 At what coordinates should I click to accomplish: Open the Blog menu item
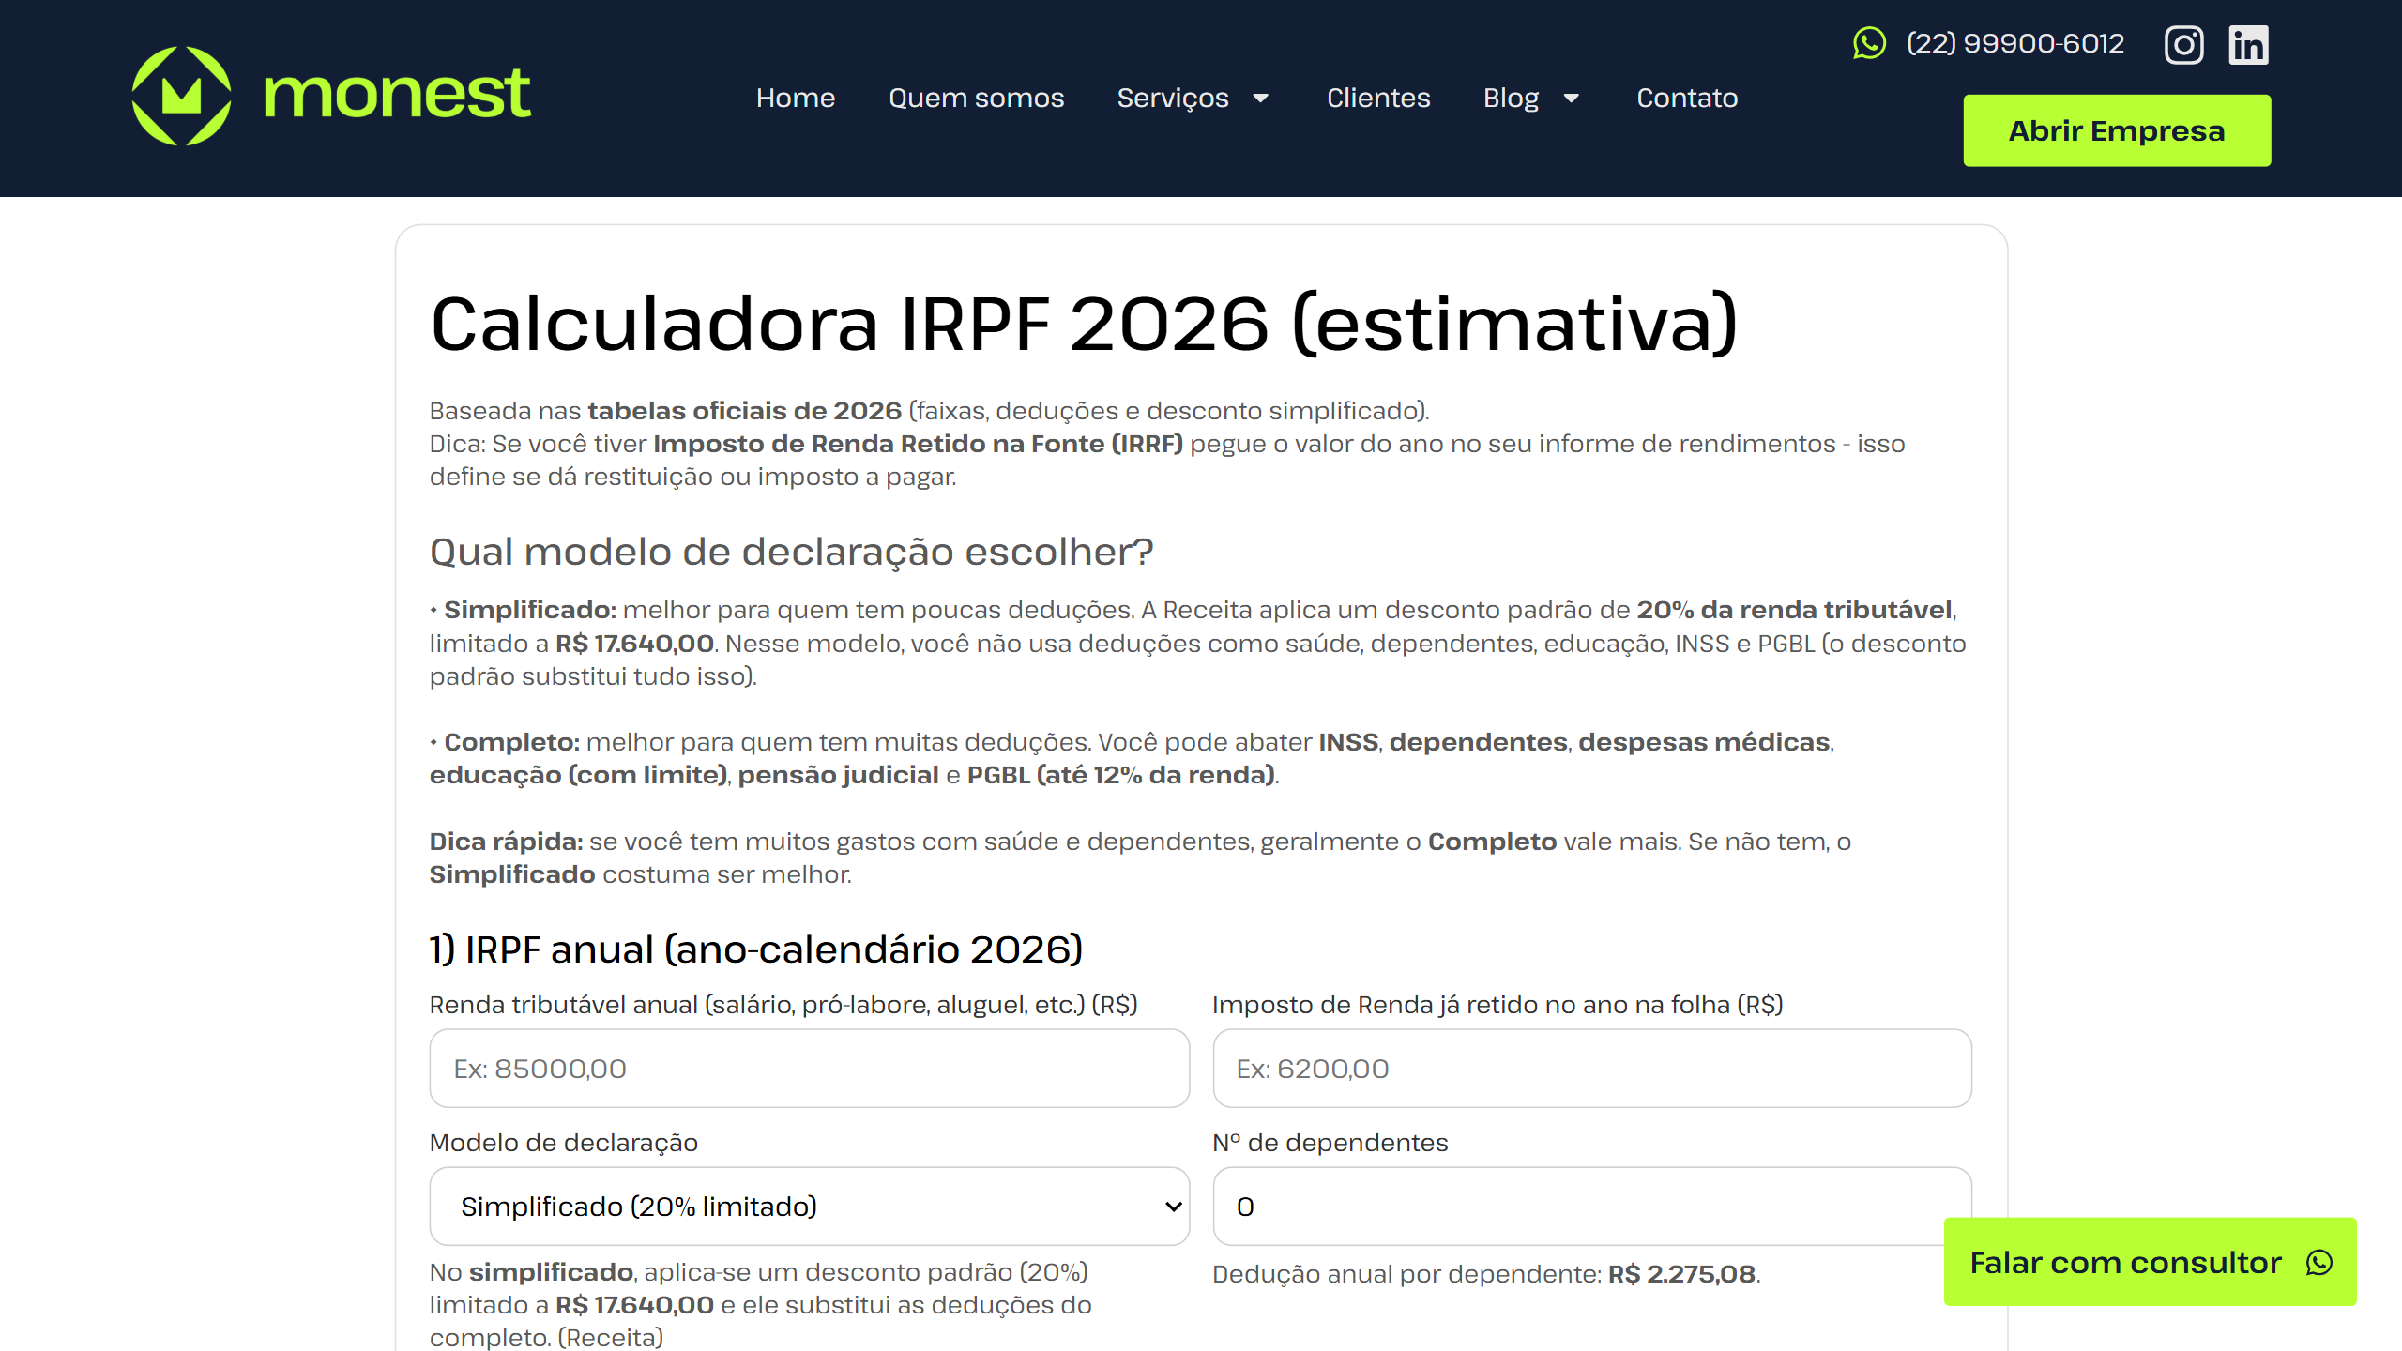point(1511,98)
